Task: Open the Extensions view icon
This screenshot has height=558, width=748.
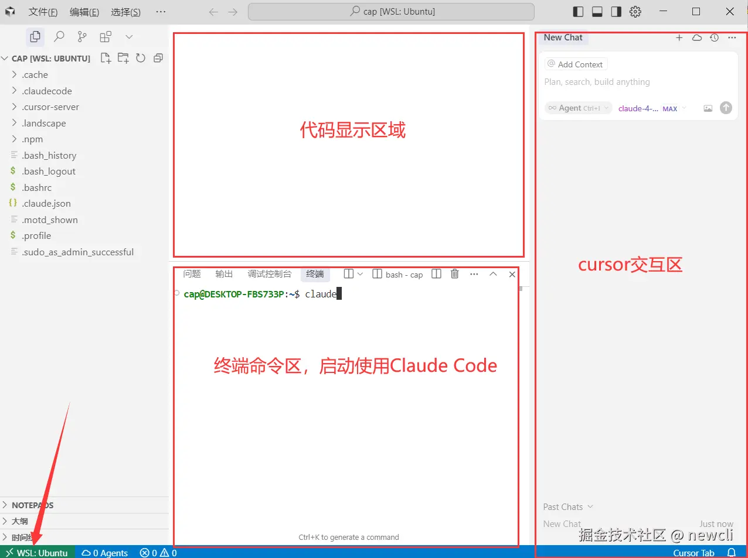Action: coord(106,37)
